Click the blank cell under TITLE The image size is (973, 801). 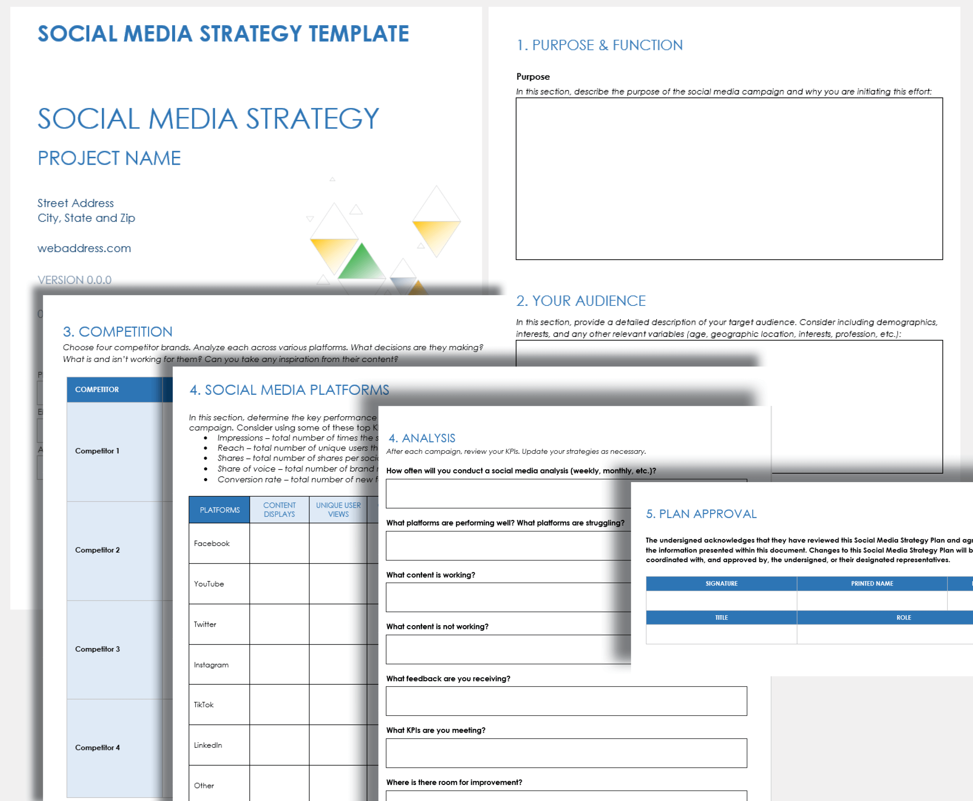pyautogui.click(x=721, y=634)
